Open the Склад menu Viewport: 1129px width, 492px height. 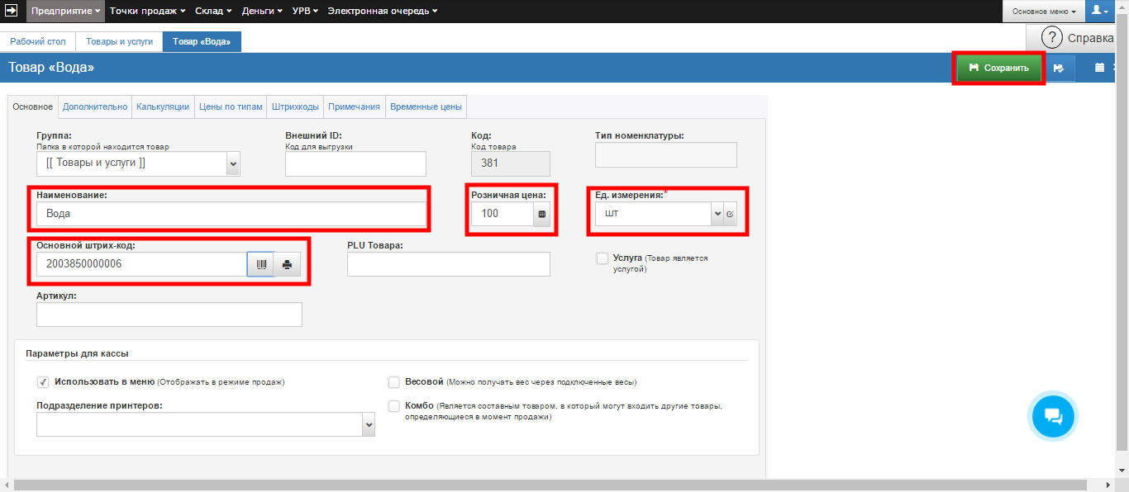215,11
